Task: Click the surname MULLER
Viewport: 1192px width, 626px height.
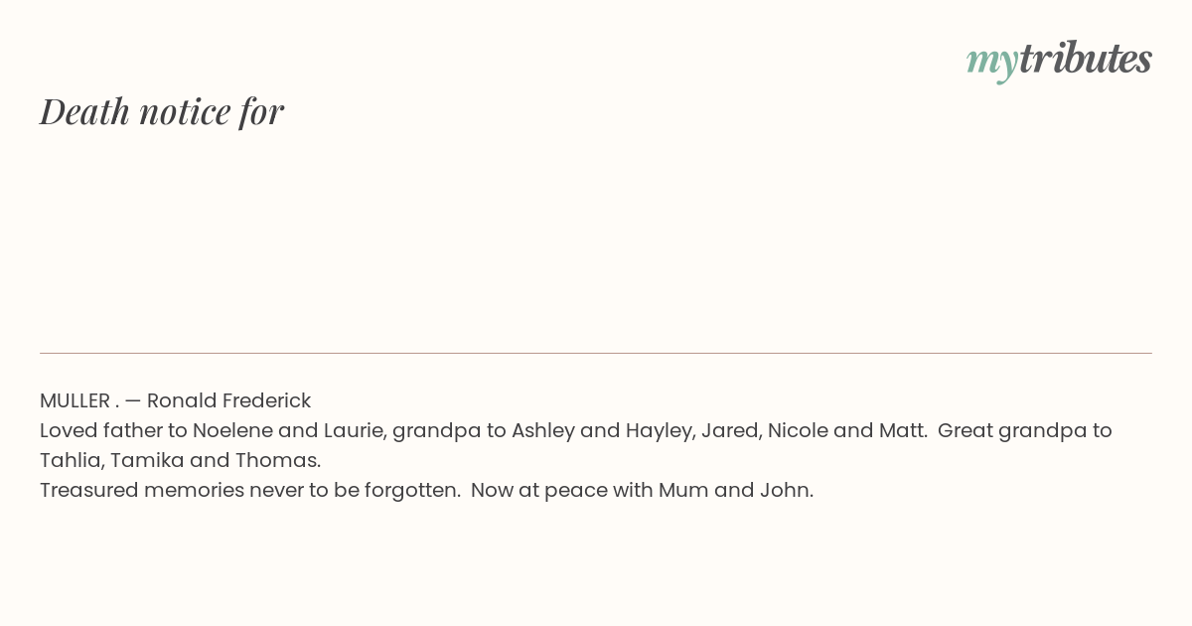Action: pyautogui.click(x=74, y=400)
